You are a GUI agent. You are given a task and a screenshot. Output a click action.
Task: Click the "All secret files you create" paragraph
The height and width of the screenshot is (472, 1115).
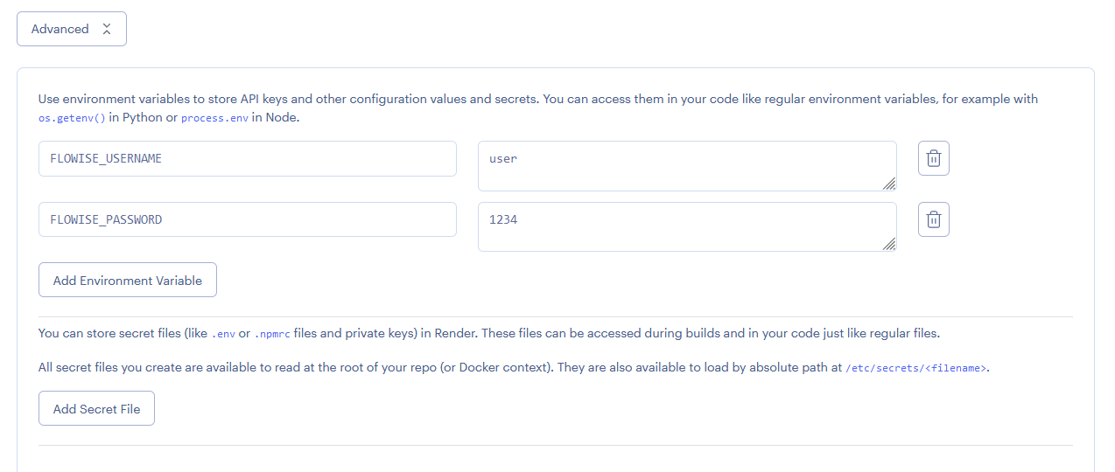tap(438, 368)
